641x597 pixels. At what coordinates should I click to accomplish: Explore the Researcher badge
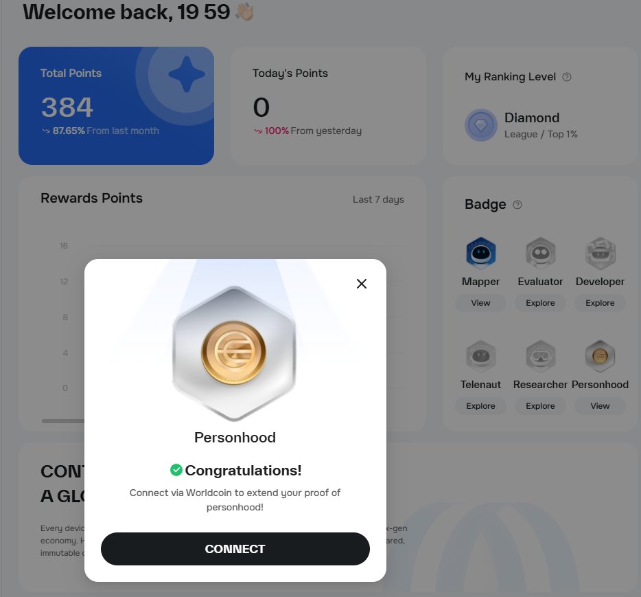coord(540,406)
